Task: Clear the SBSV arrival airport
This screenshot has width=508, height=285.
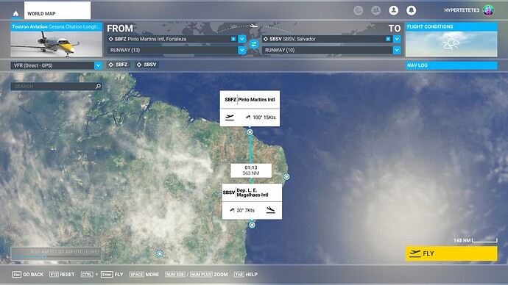Action: point(388,39)
